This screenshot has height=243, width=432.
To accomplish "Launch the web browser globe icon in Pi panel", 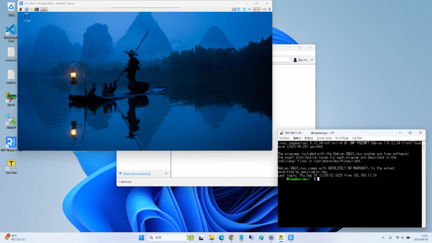I will tap(27, 9).
